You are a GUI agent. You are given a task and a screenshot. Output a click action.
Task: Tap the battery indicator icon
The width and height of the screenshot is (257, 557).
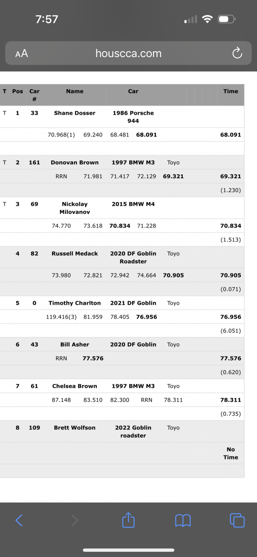[x=227, y=19]
